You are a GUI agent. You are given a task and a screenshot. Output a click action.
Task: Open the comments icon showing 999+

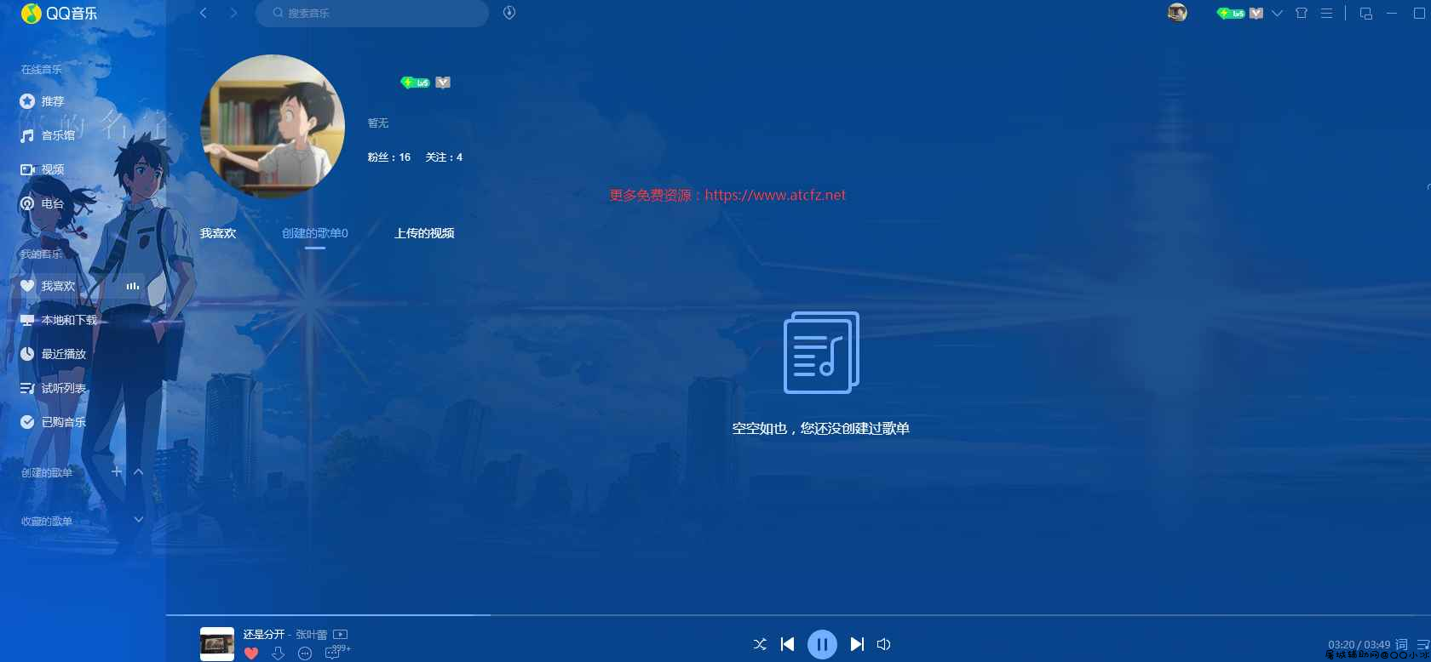(x=337, y=652)
